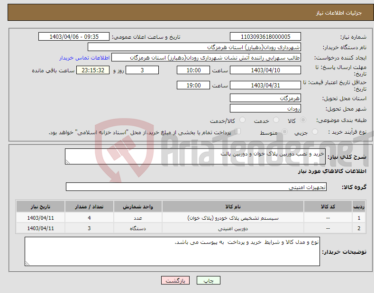
Task: Click the need date in the دوربین امنیتی row
Action: [x=41, y=228]
